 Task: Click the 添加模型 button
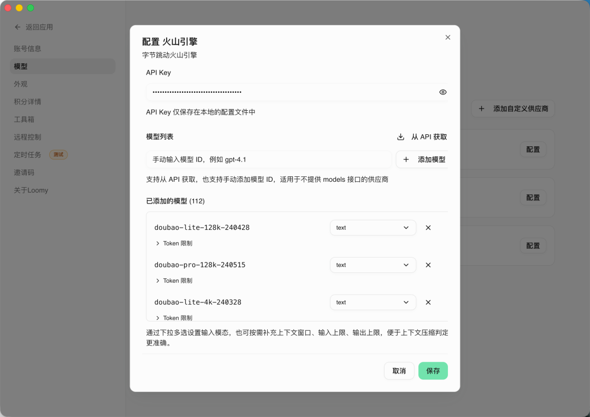click(x=422, y=159)
